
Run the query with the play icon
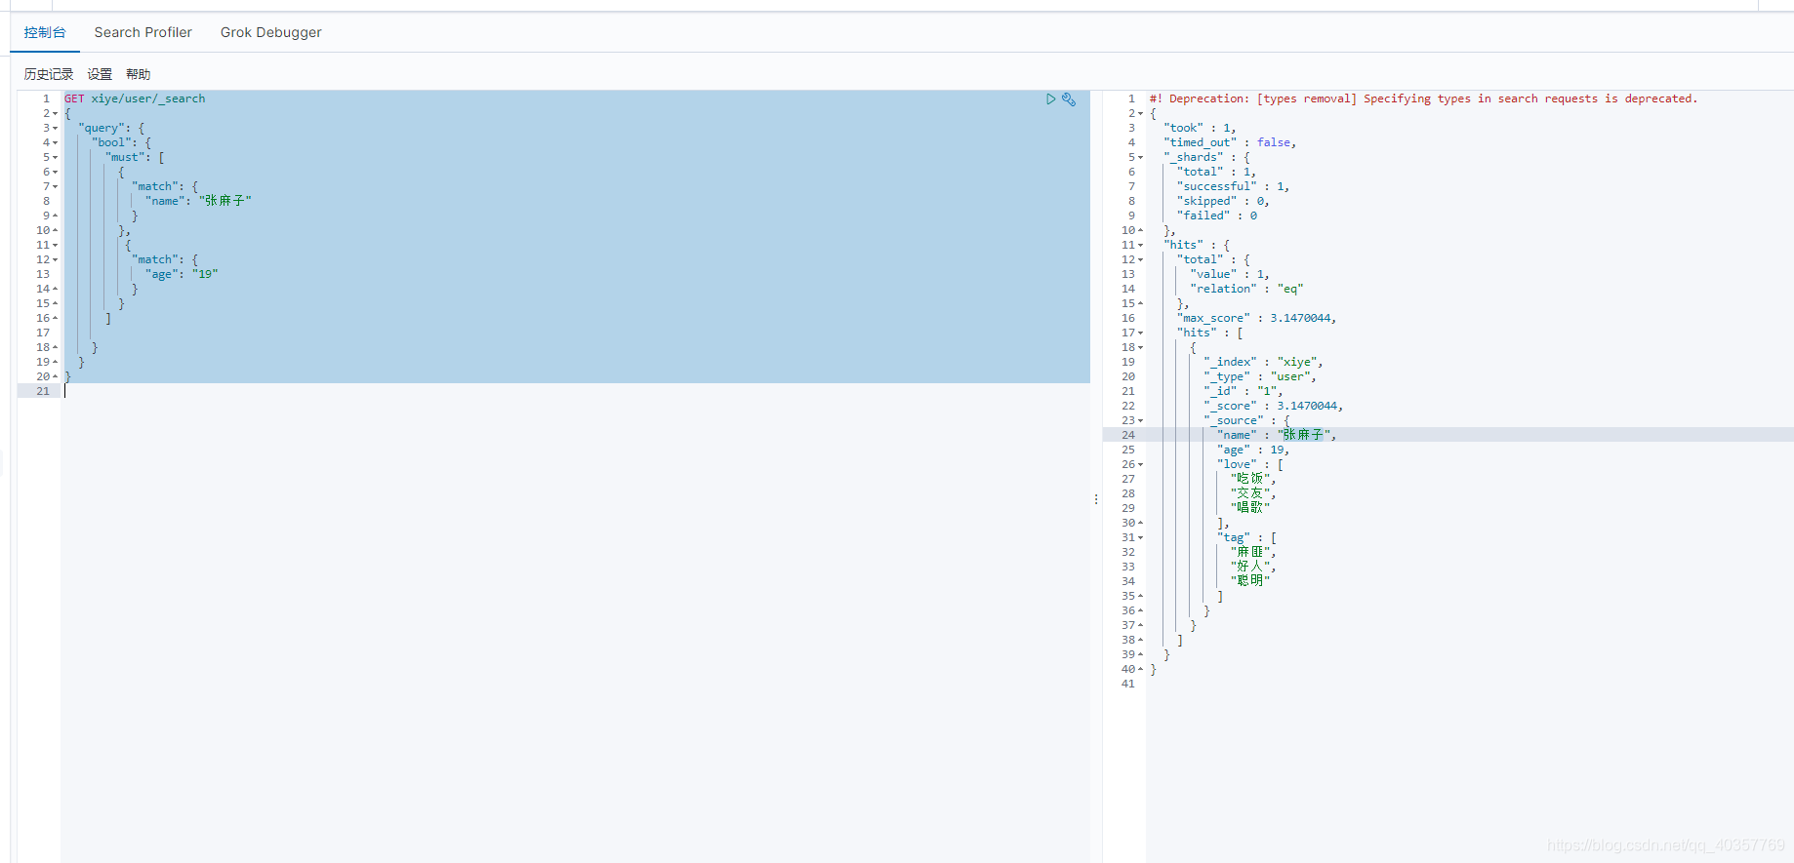pos(1050,98)
